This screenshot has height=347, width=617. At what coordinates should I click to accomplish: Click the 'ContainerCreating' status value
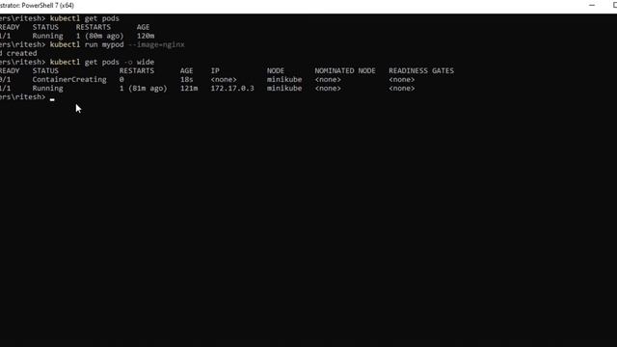click(69, 79)
